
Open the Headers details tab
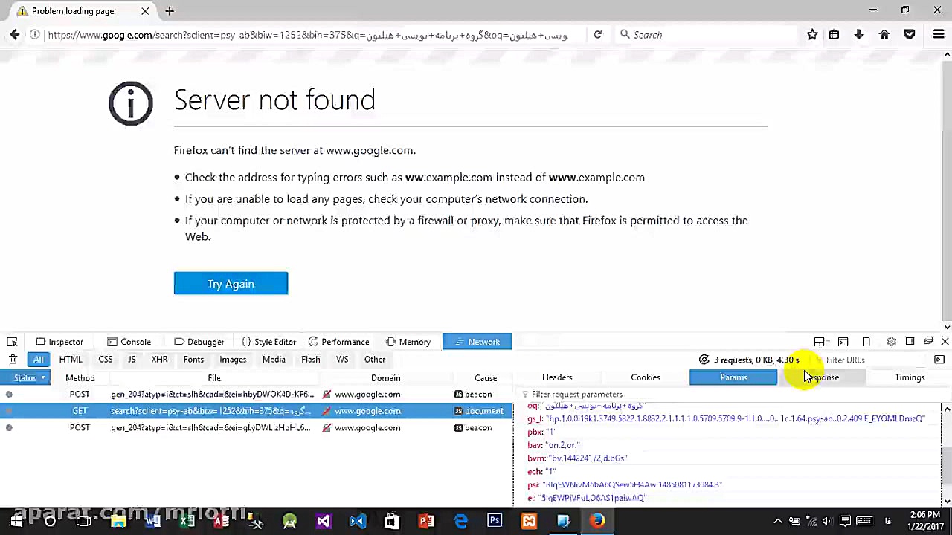click(557, 377)
